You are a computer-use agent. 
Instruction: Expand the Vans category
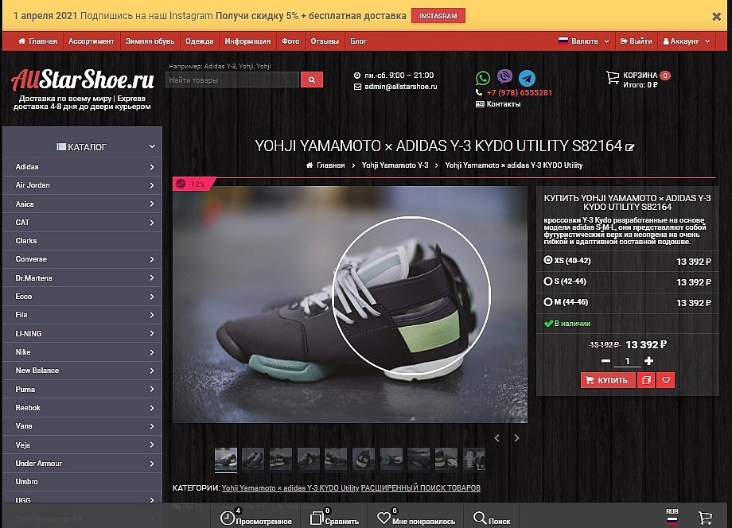152,426
